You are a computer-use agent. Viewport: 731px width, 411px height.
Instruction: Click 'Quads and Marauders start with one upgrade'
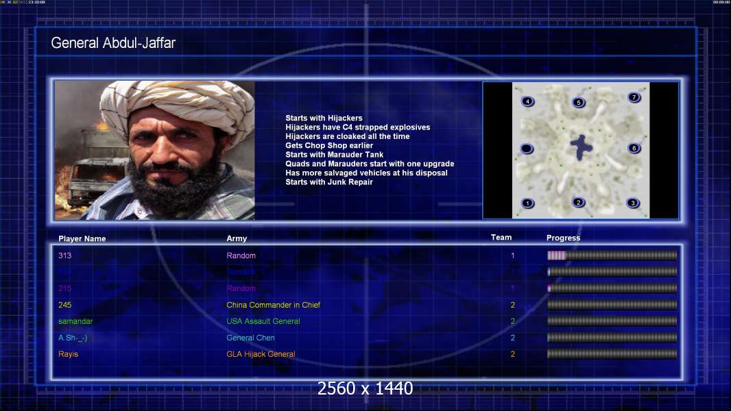pos(370,164)
